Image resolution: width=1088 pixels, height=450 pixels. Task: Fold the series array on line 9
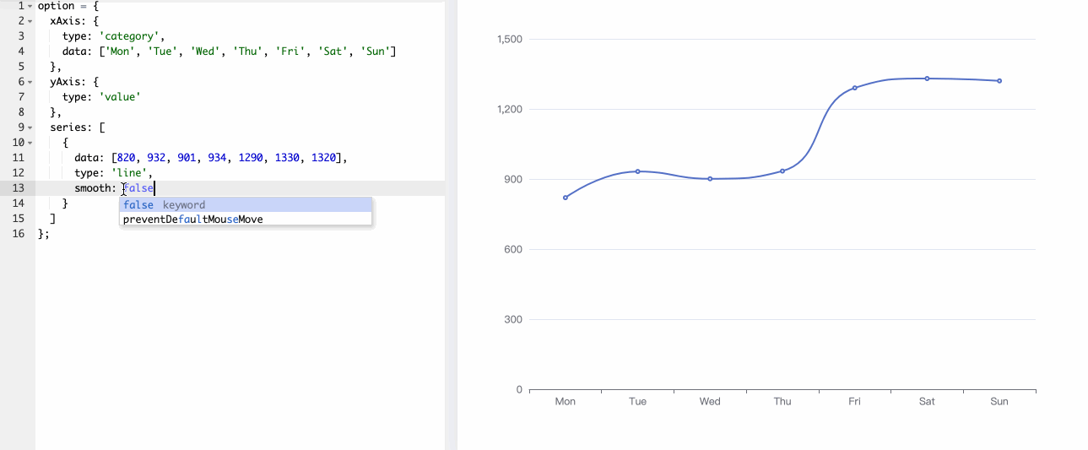tap(30, 127)
